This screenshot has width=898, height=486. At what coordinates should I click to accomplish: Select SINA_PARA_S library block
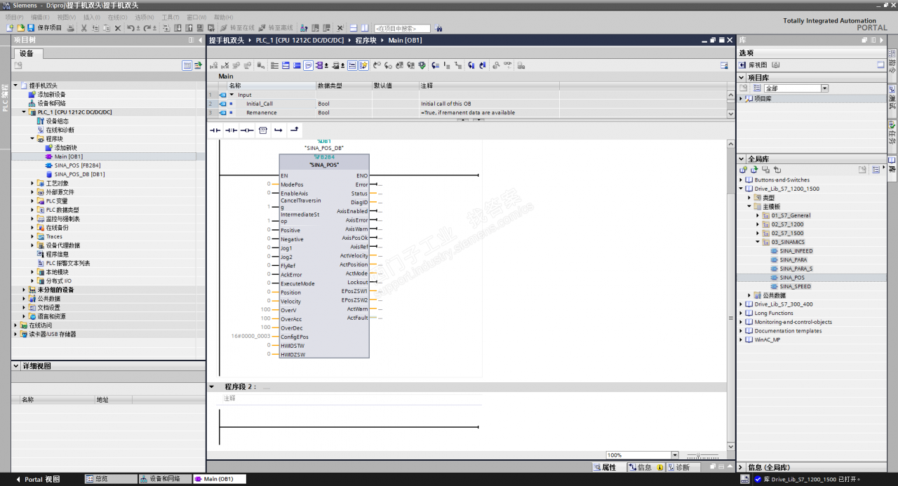pyautogui.click(x=796, y=269)
